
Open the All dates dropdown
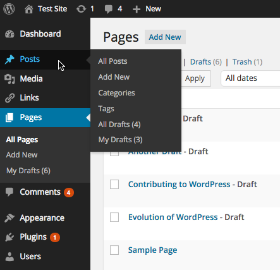[x=250, y=78]
